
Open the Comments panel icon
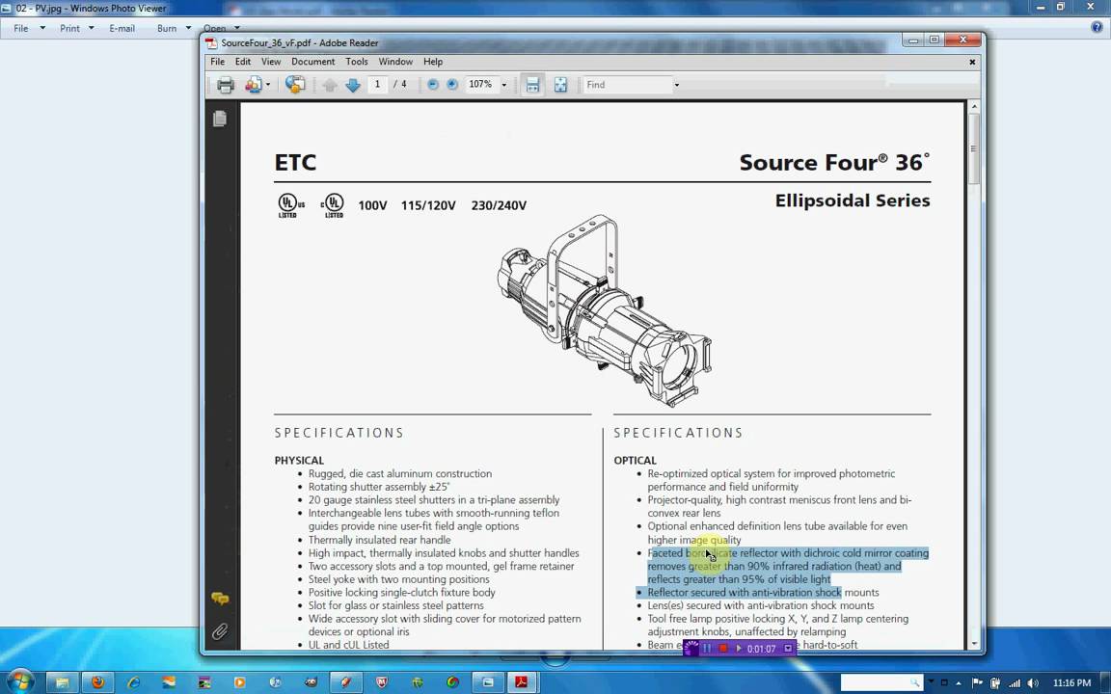pos(220,600)
